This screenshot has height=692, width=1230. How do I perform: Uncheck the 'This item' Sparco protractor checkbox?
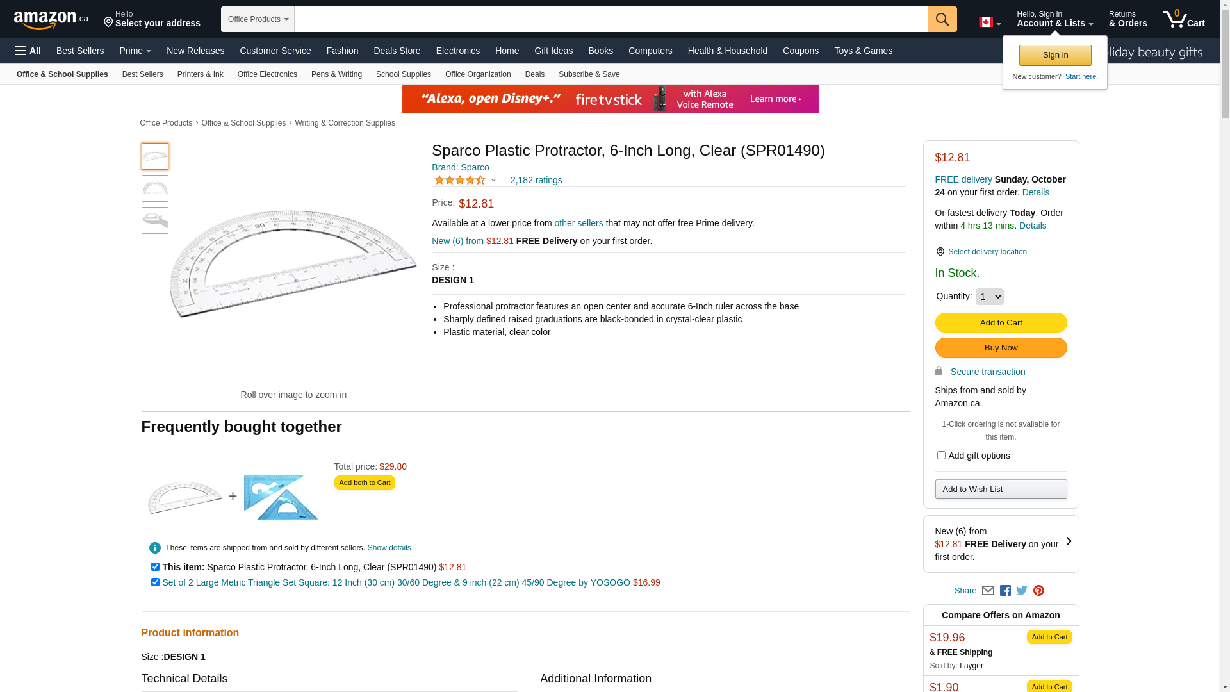point(155,567)
